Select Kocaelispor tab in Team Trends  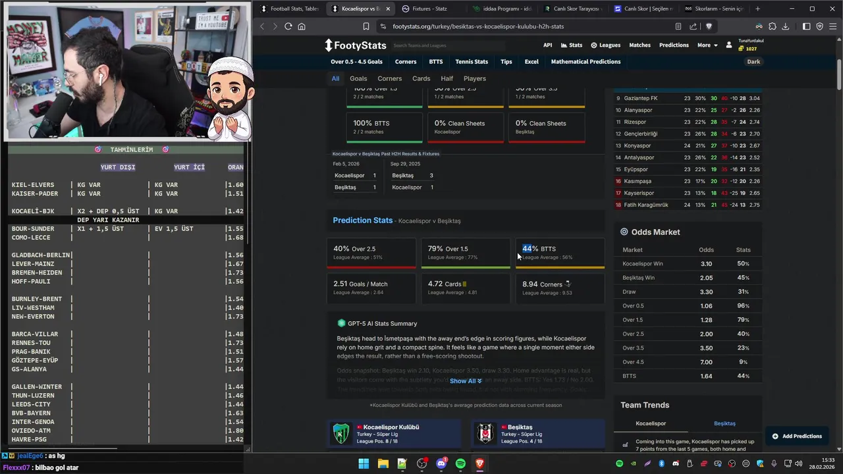(x=651, y=423)
